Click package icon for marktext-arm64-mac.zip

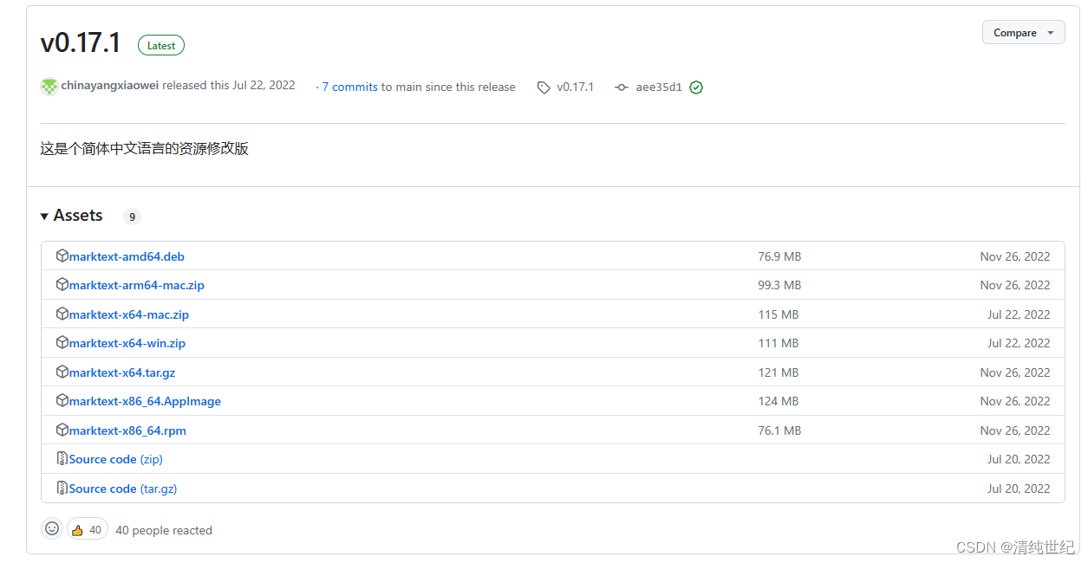[x=62, y=284]
